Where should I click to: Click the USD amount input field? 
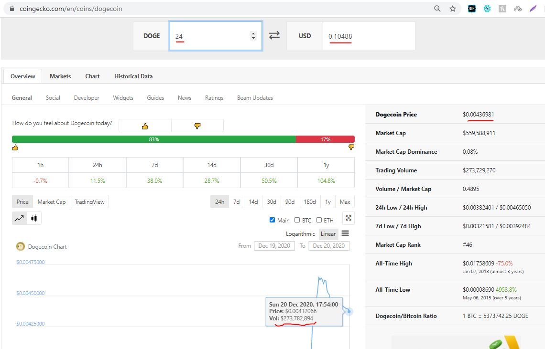point(368,36)
